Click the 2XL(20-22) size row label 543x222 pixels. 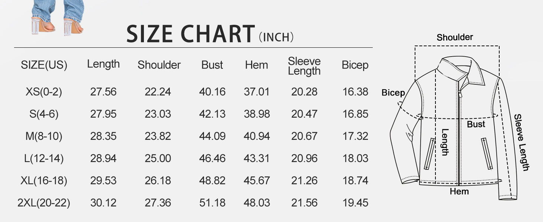click(x=44, y=203)
